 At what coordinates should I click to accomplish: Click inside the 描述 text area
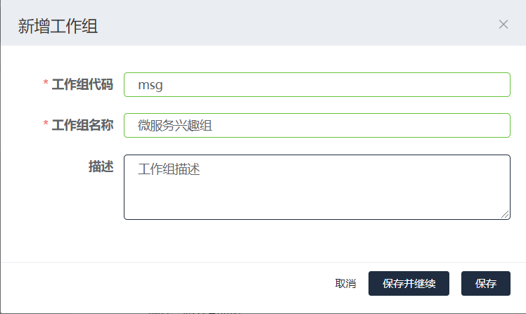pos(316,193)
